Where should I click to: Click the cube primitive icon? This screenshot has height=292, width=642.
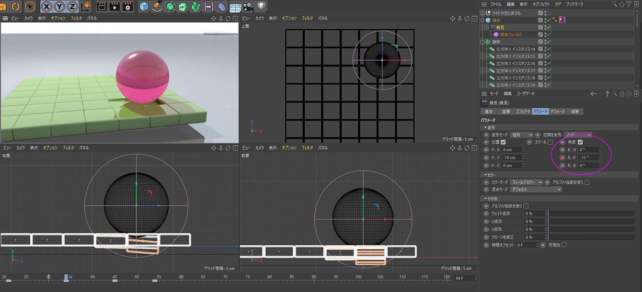144,6
